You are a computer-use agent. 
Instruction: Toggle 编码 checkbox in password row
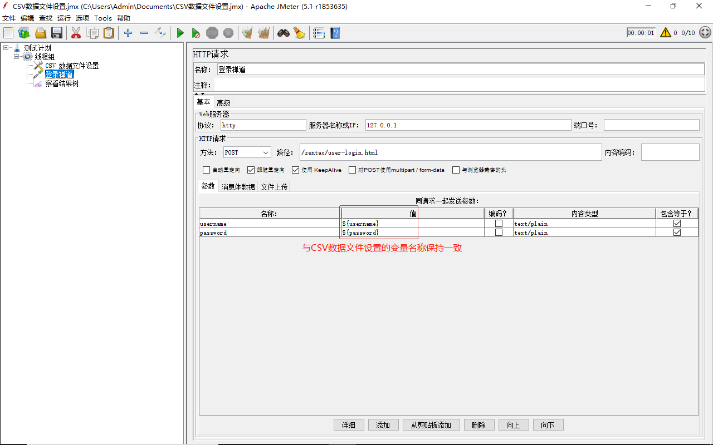[x=499, y=233]
